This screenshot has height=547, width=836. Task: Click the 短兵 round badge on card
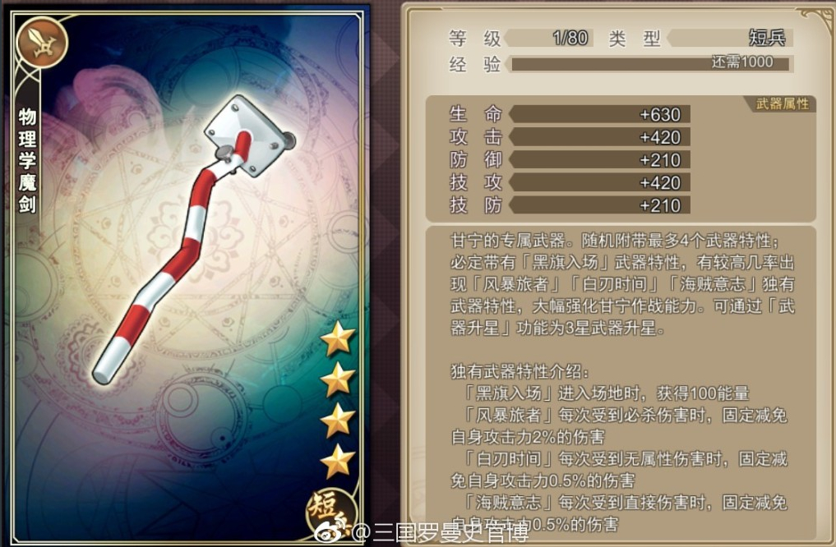tap(330, 513)
